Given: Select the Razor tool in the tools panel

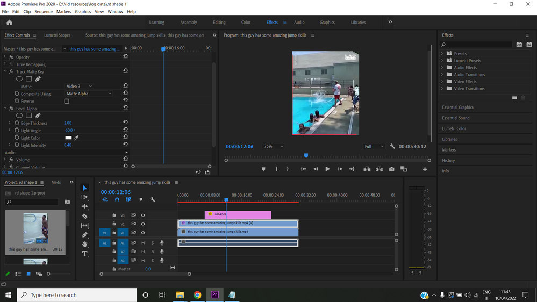Looking at the screenshot, I should 84,216.
